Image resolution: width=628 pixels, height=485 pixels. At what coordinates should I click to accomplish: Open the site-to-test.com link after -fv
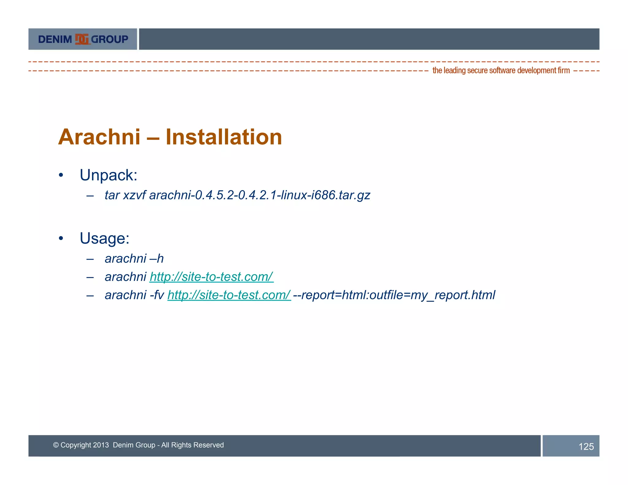[x=229, y=295]
